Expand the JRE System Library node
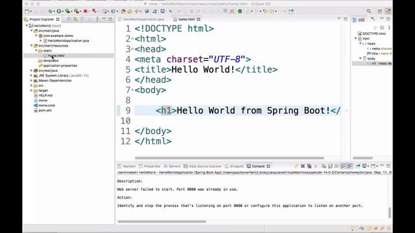 click(32, 76)
